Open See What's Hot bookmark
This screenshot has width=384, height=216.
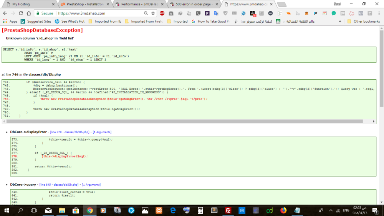coord(70,21)
